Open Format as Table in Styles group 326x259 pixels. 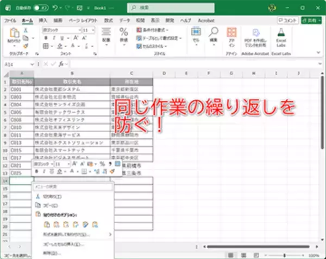point(159,38)
